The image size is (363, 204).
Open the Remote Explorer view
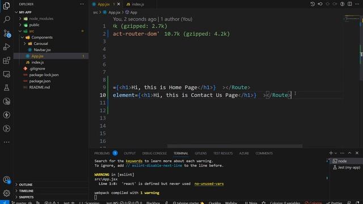tap(6, 74)
